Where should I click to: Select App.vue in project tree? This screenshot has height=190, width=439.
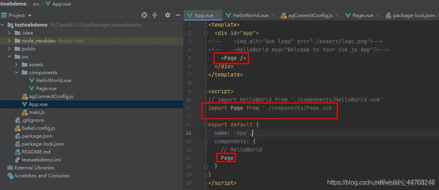tap(38, 104)
